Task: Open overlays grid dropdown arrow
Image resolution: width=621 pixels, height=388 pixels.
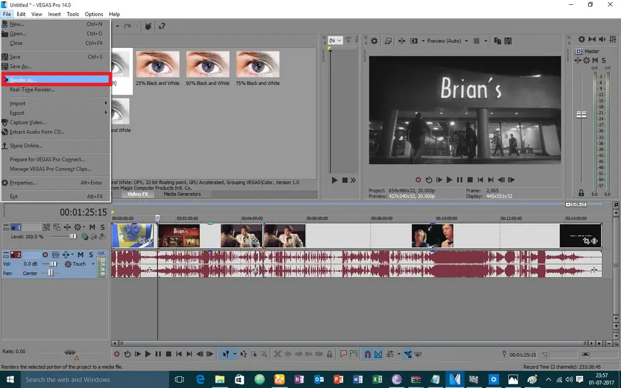Action: pos(486,41)
